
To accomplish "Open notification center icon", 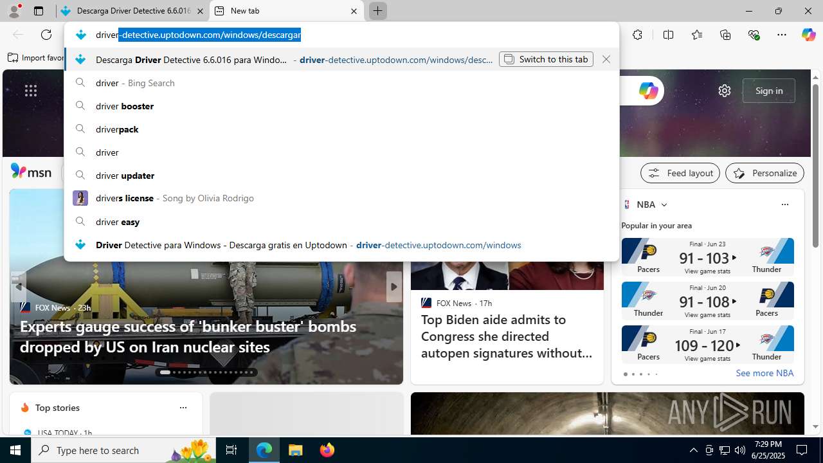I will click(802, 450).
